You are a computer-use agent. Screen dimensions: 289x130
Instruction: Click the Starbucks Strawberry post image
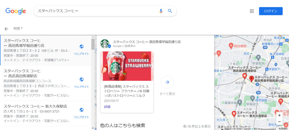[127, 66]
